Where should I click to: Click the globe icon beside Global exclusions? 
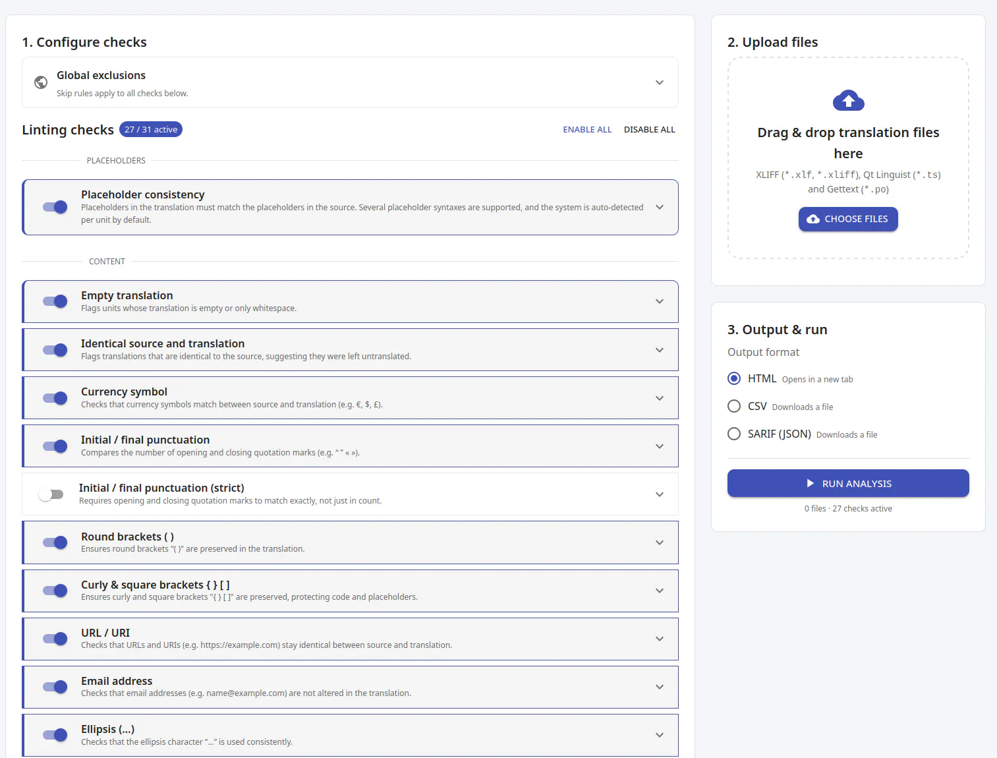pos(41,82)
